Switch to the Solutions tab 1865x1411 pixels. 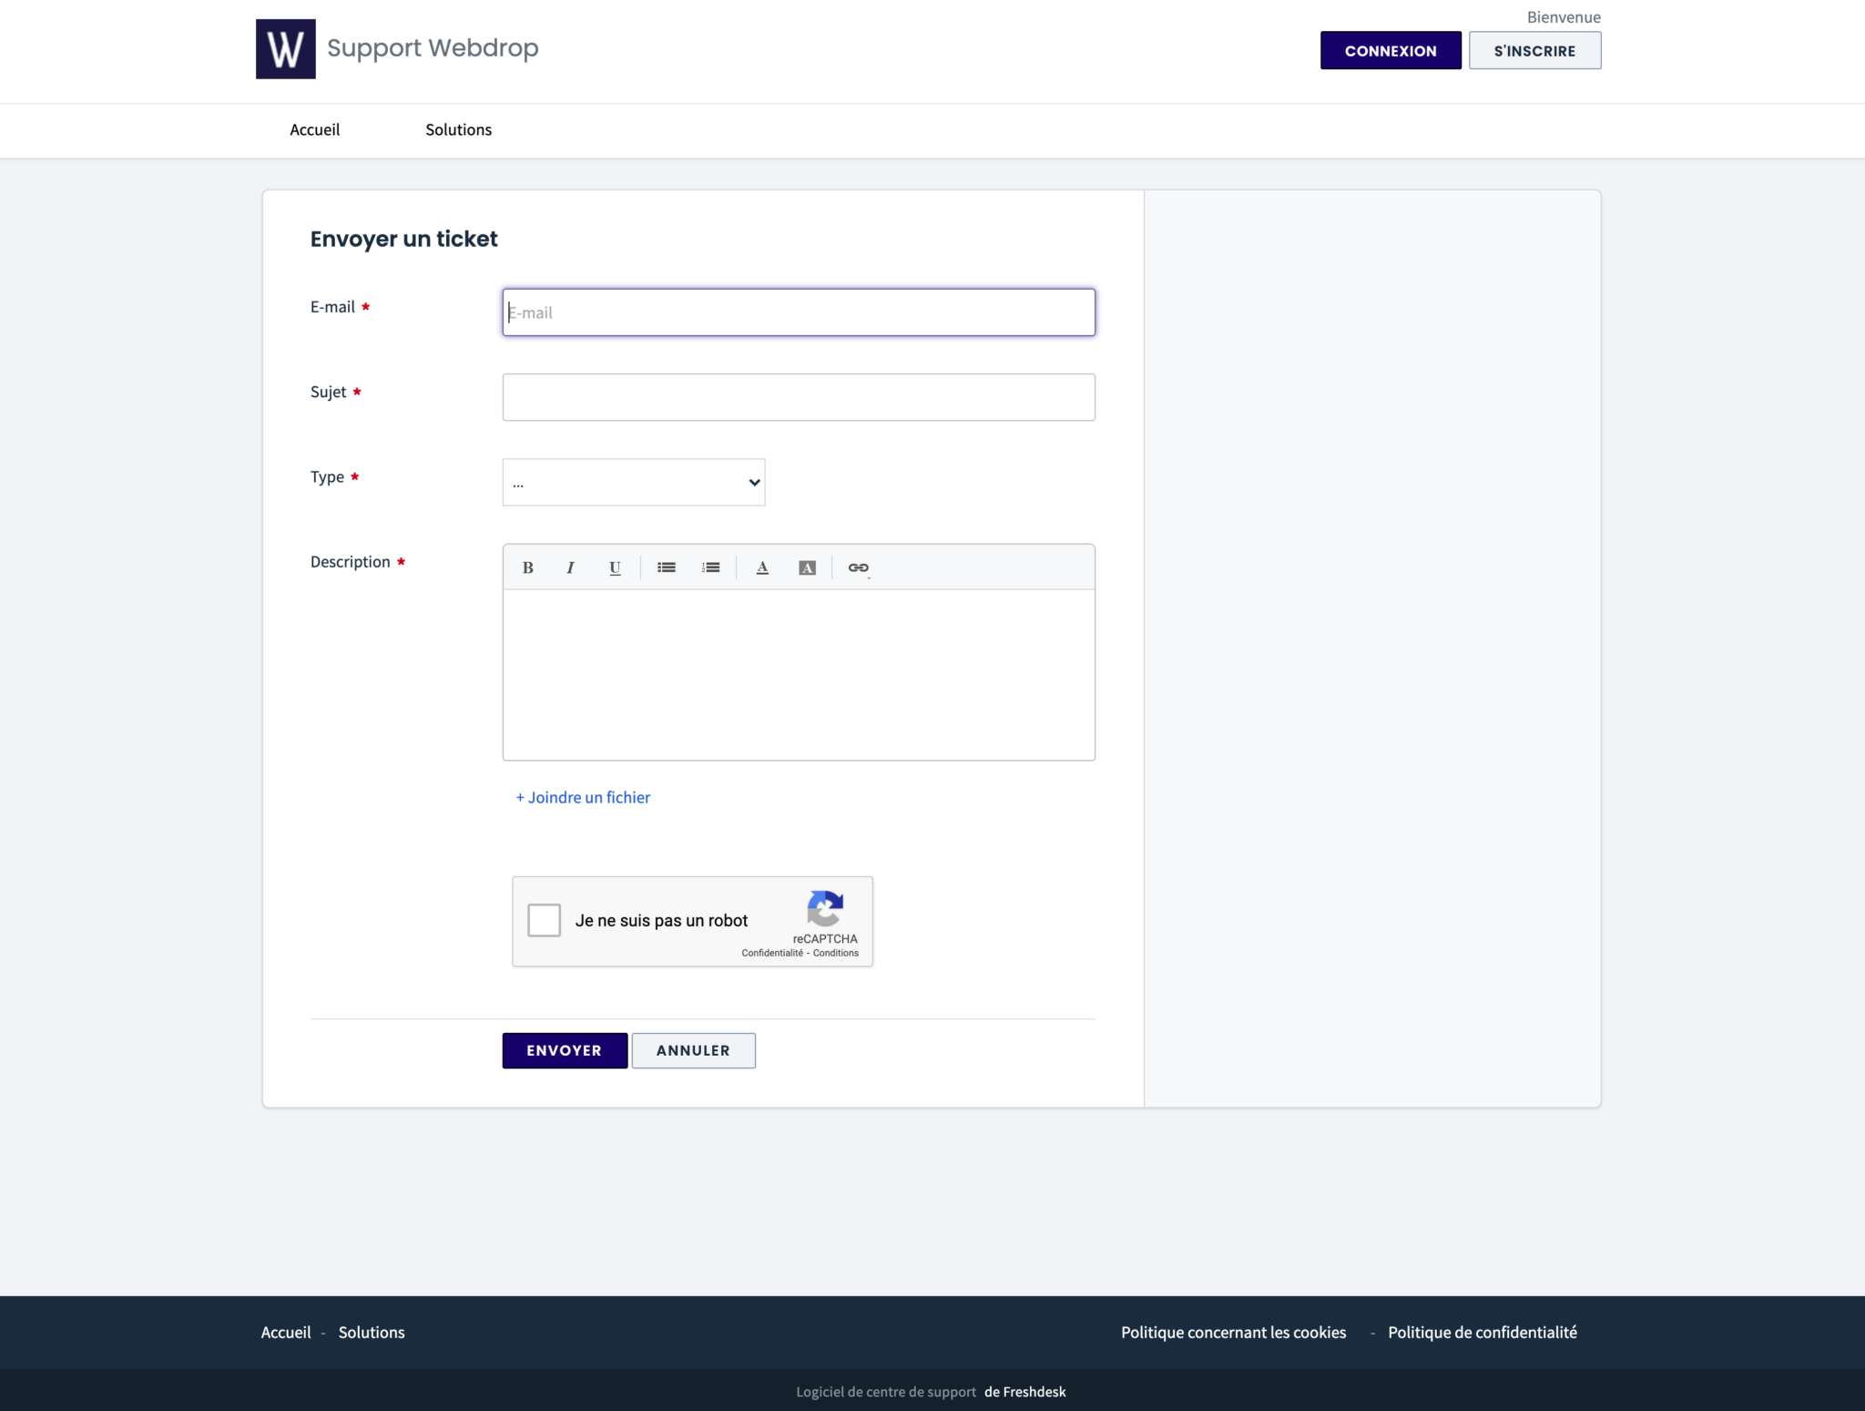[x=458, y=129]
